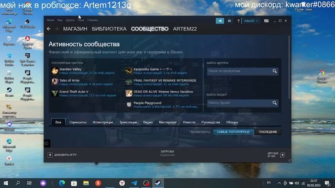Screen dimensions: 335x188
Task: Open the Steam menu in menu bar
Action: tap(50, 20)
